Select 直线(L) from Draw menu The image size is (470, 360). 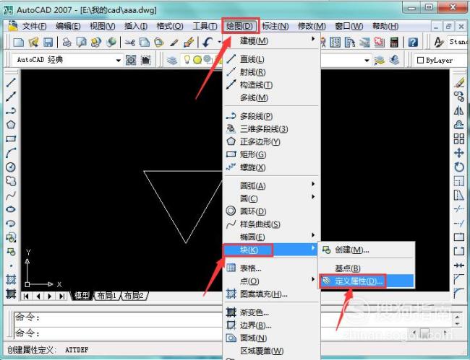[x=272, y=59]
